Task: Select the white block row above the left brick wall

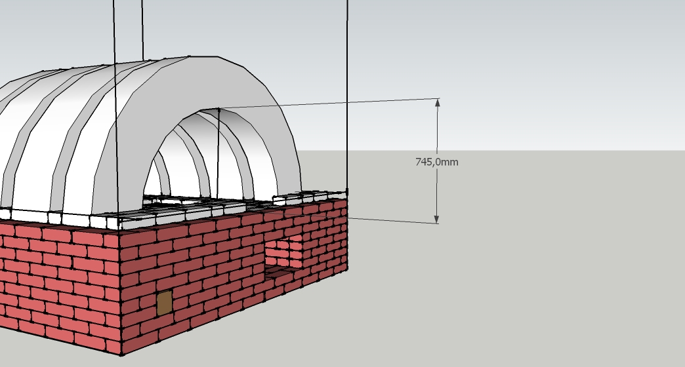Action: (x=59, y=218)
